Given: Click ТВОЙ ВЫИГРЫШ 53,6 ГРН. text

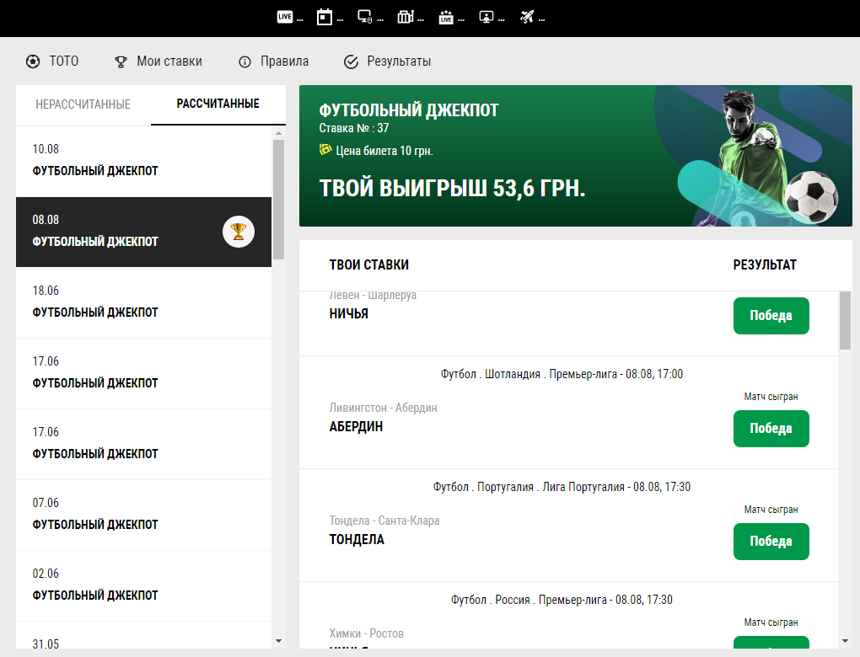Looking at the screenshot, I should (x=453, y=188).
